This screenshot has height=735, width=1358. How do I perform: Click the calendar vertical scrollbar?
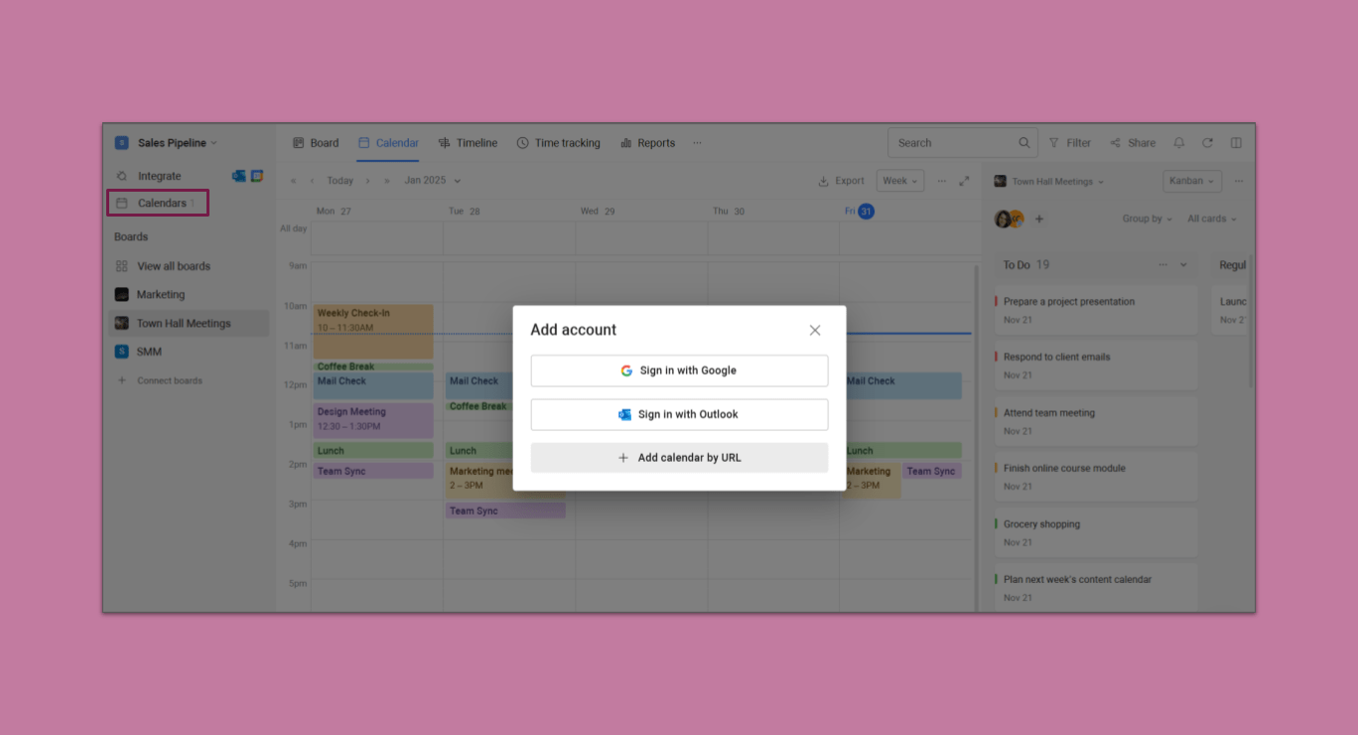[x=976, y=437]
